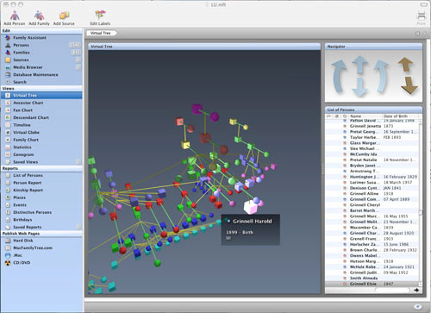Image resolution: width=431 pixels, height=313 pixels.
Task: Switch to the Virtual Tree tab
Action: pyautogui.click(x=101, y=33)
